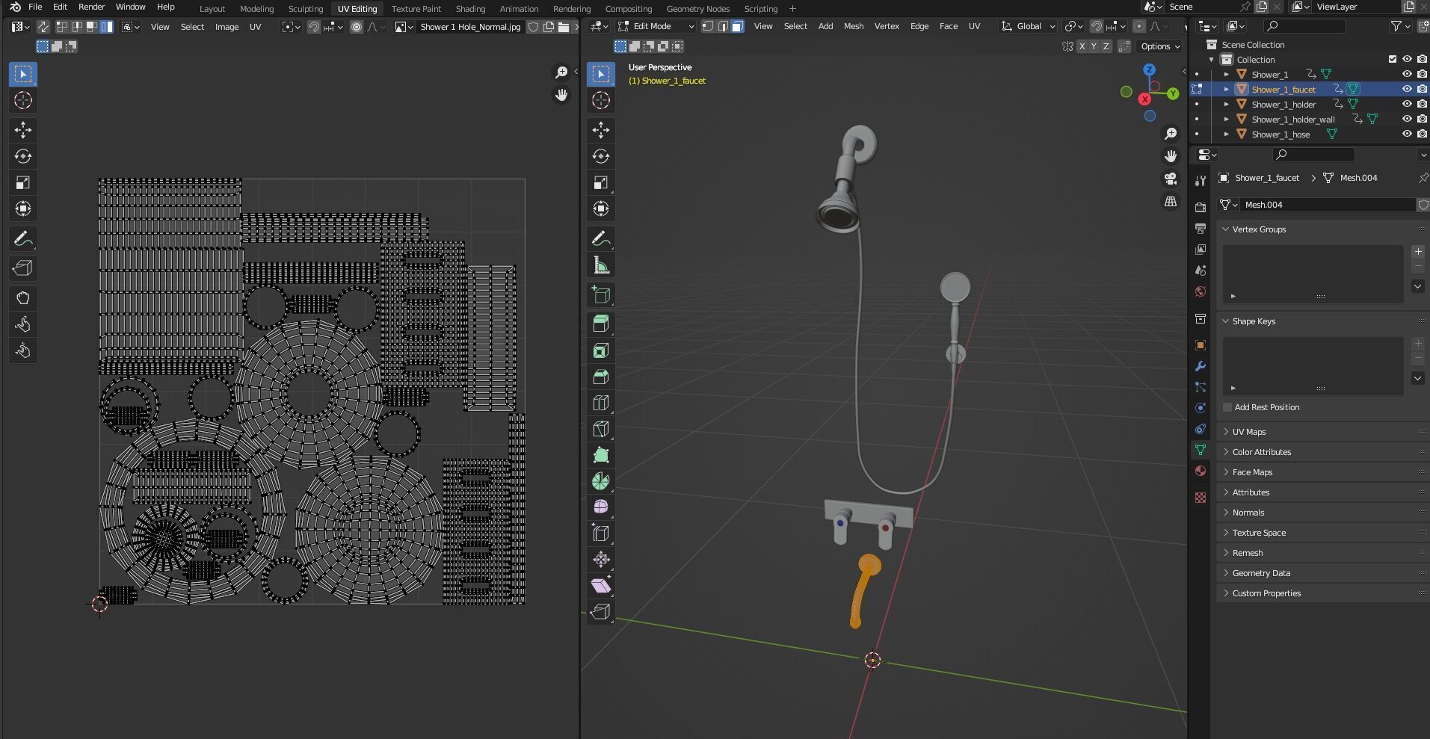Select the Smooth tool in the 3D viewport

[x=601, y=507]
